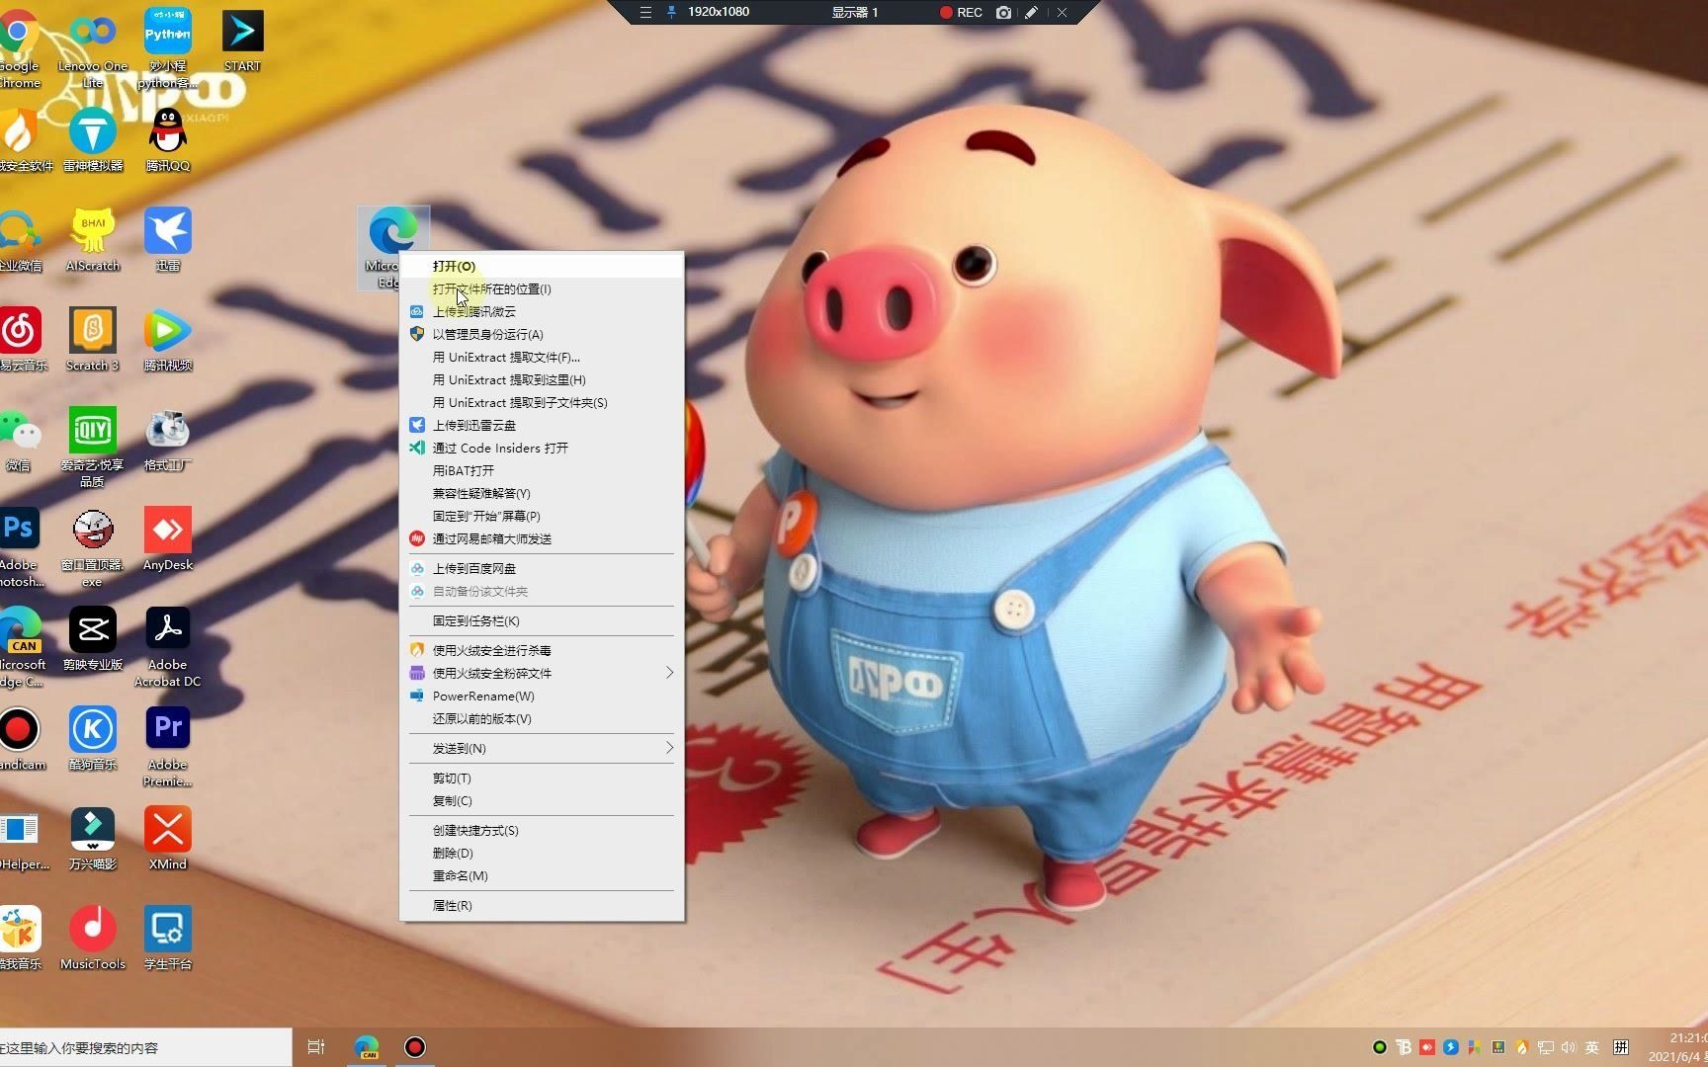Expand 发送到(N) submenu arrow
1708x1067 pixels.
[669, 748]
